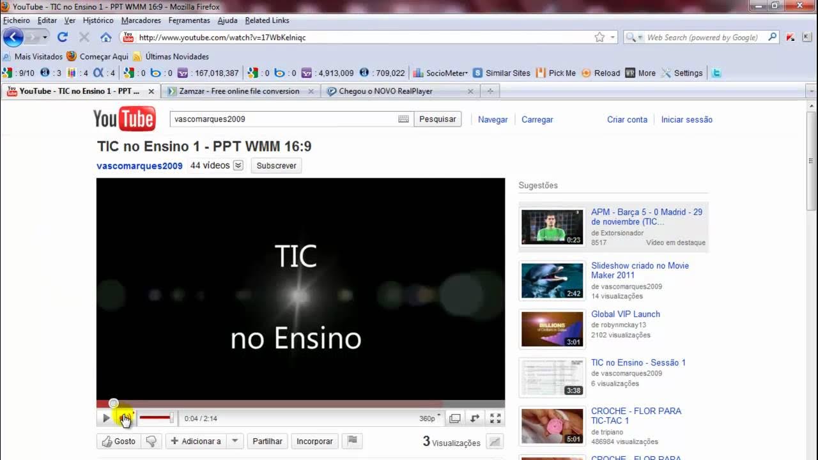The height and width of the screenshot is (460, 818).
Task: Adjust the red volume slider
Action: click(156, 418)
